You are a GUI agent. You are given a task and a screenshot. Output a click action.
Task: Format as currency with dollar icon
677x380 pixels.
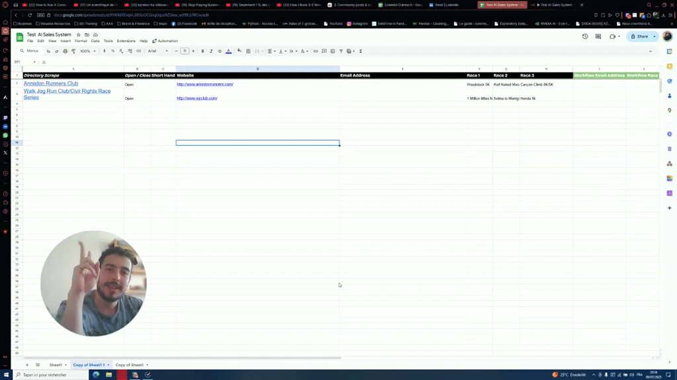pyautogui.click(x=104, y=51)
